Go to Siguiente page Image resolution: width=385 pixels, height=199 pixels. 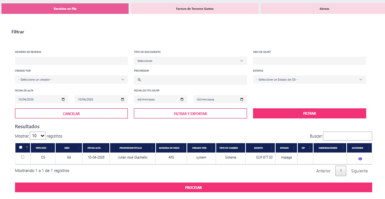[359, 171]
